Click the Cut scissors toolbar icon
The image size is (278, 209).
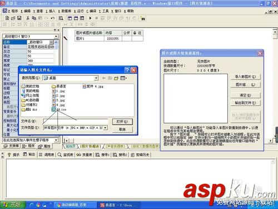28,18
